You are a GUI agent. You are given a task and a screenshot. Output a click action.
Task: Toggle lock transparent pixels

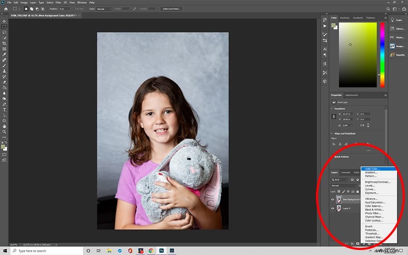click(339, 191)
